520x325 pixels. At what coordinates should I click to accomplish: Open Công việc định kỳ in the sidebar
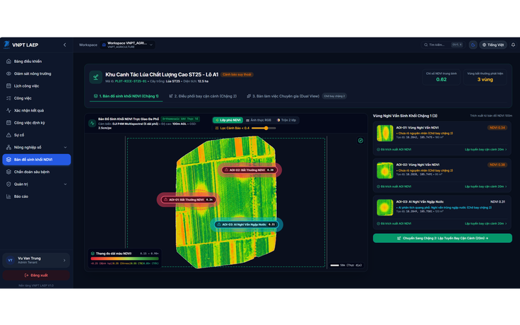click(37, 123)
